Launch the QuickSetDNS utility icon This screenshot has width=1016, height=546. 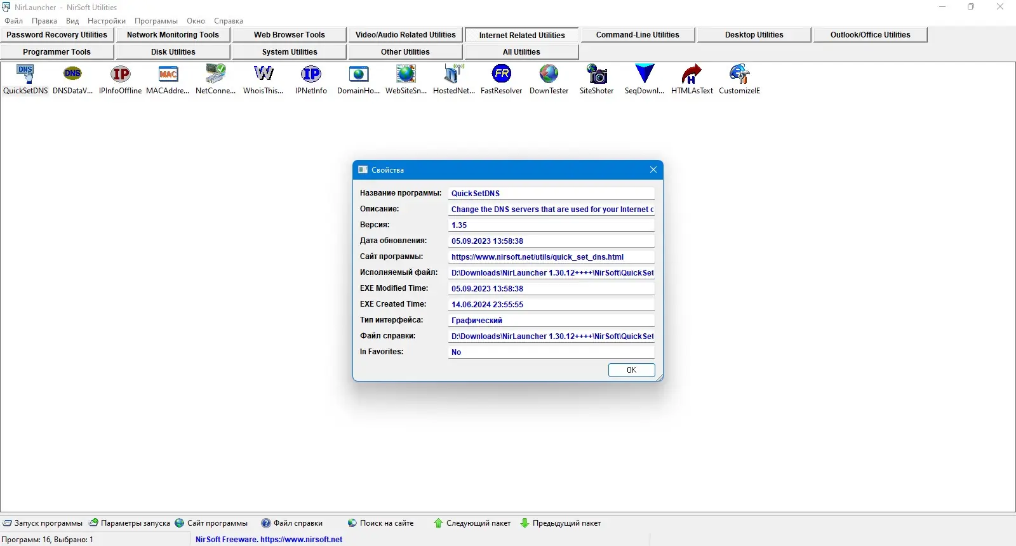(x=25, y=74)
